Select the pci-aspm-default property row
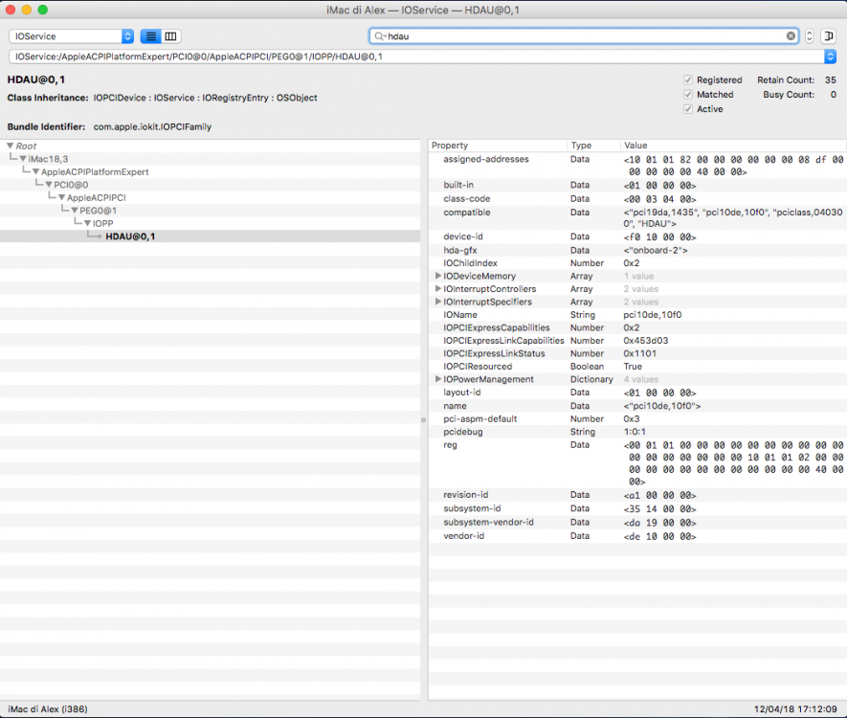 click(x=637, y=418)
